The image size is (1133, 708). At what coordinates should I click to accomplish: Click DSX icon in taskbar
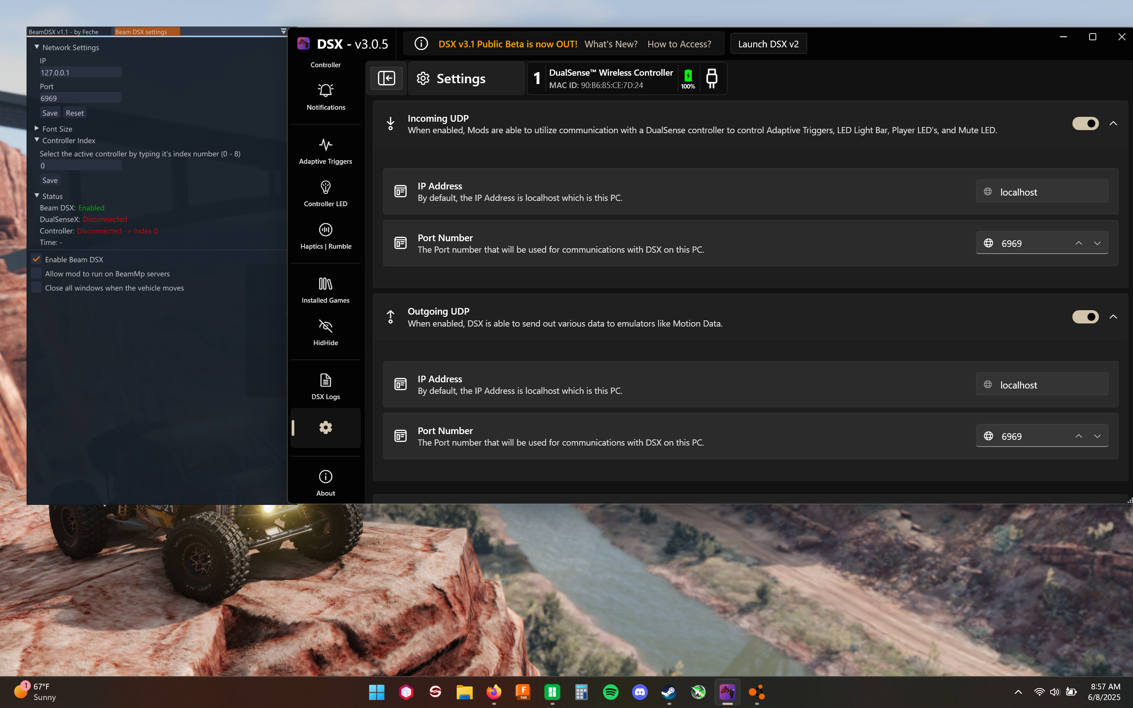coord(727,692)
